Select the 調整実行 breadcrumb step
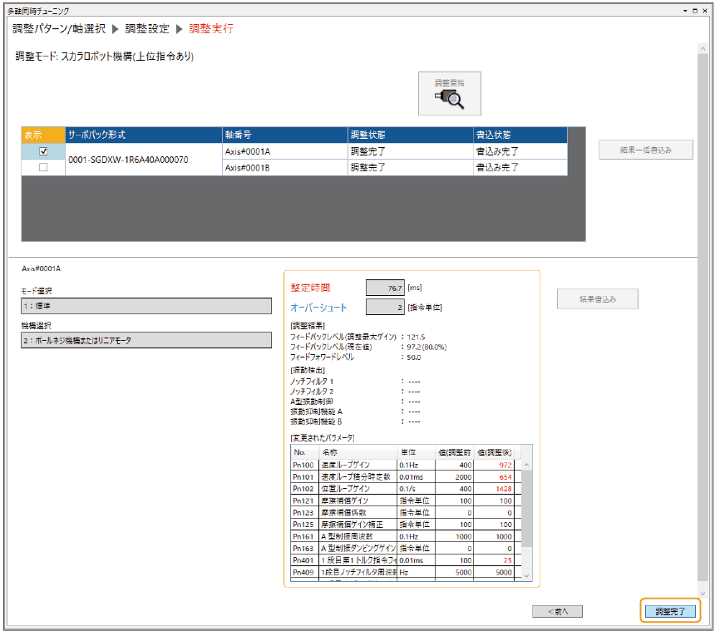Viewport: 715px width, 631px height. click(x=211, y=28)
